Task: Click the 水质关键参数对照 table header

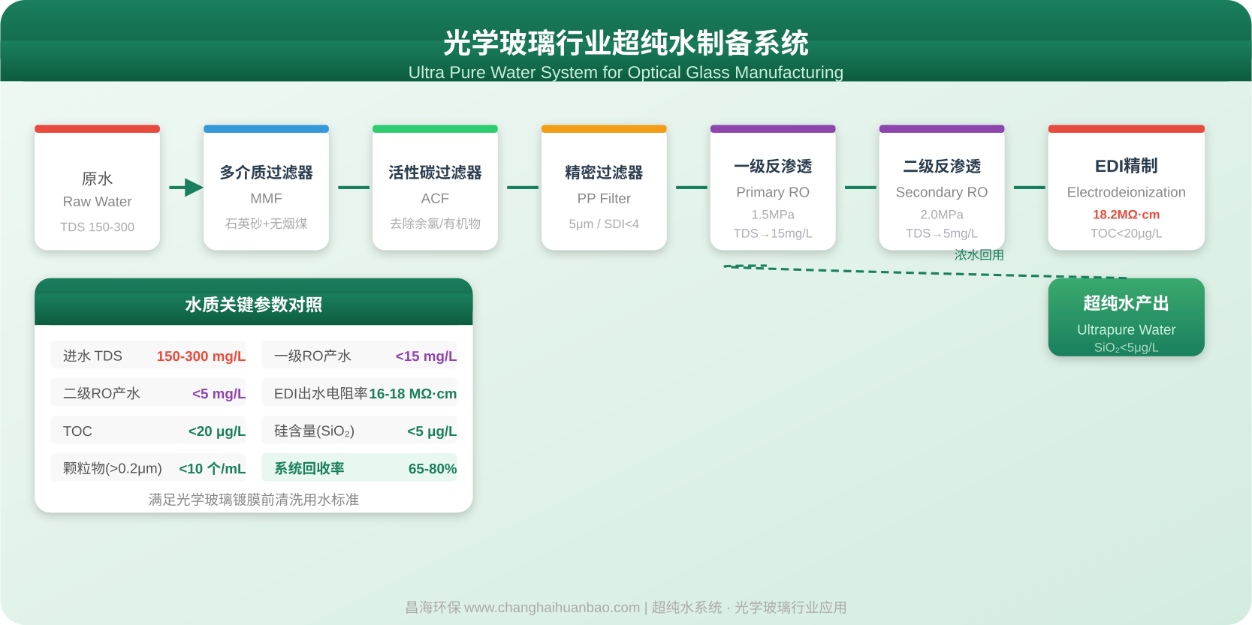Action: (x=254, y=302)
